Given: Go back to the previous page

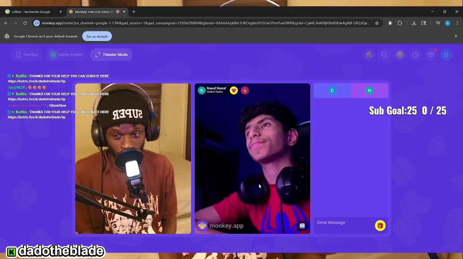Looking at the screenshot, I should coord(6,23).
